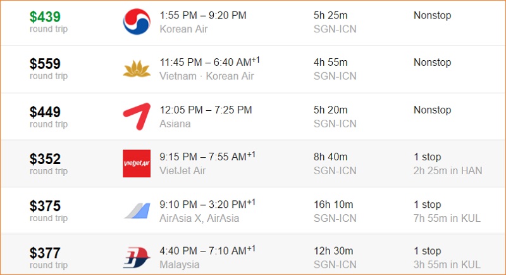Open the 11:45 PM – 6:40 AM flight
The height and width of the screenshot is (275, 506).
point(209,61)
